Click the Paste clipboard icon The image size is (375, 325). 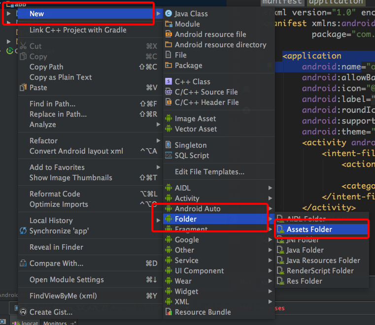click(23, 88)
